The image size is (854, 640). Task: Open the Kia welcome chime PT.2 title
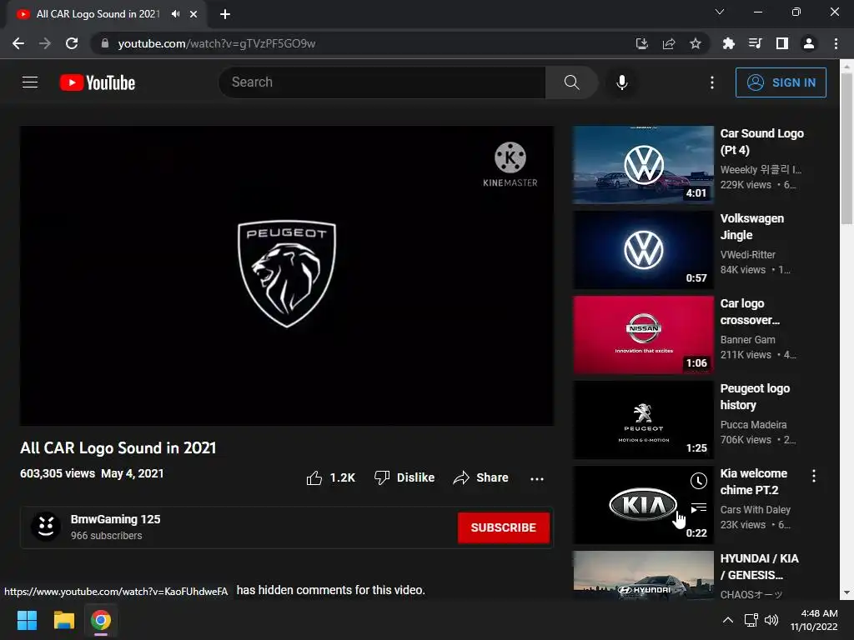pos(753,482)
